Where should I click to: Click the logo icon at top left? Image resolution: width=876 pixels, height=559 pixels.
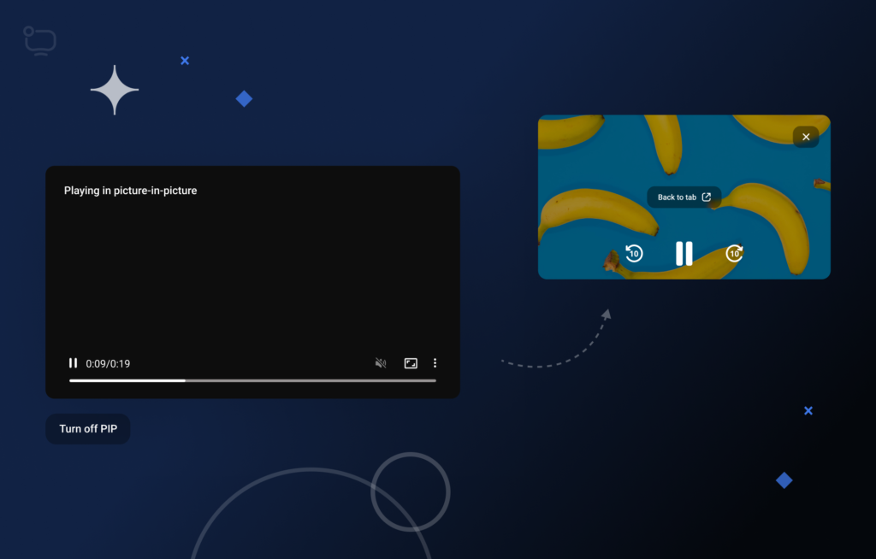pyautogui.click(x=39, y=41)
